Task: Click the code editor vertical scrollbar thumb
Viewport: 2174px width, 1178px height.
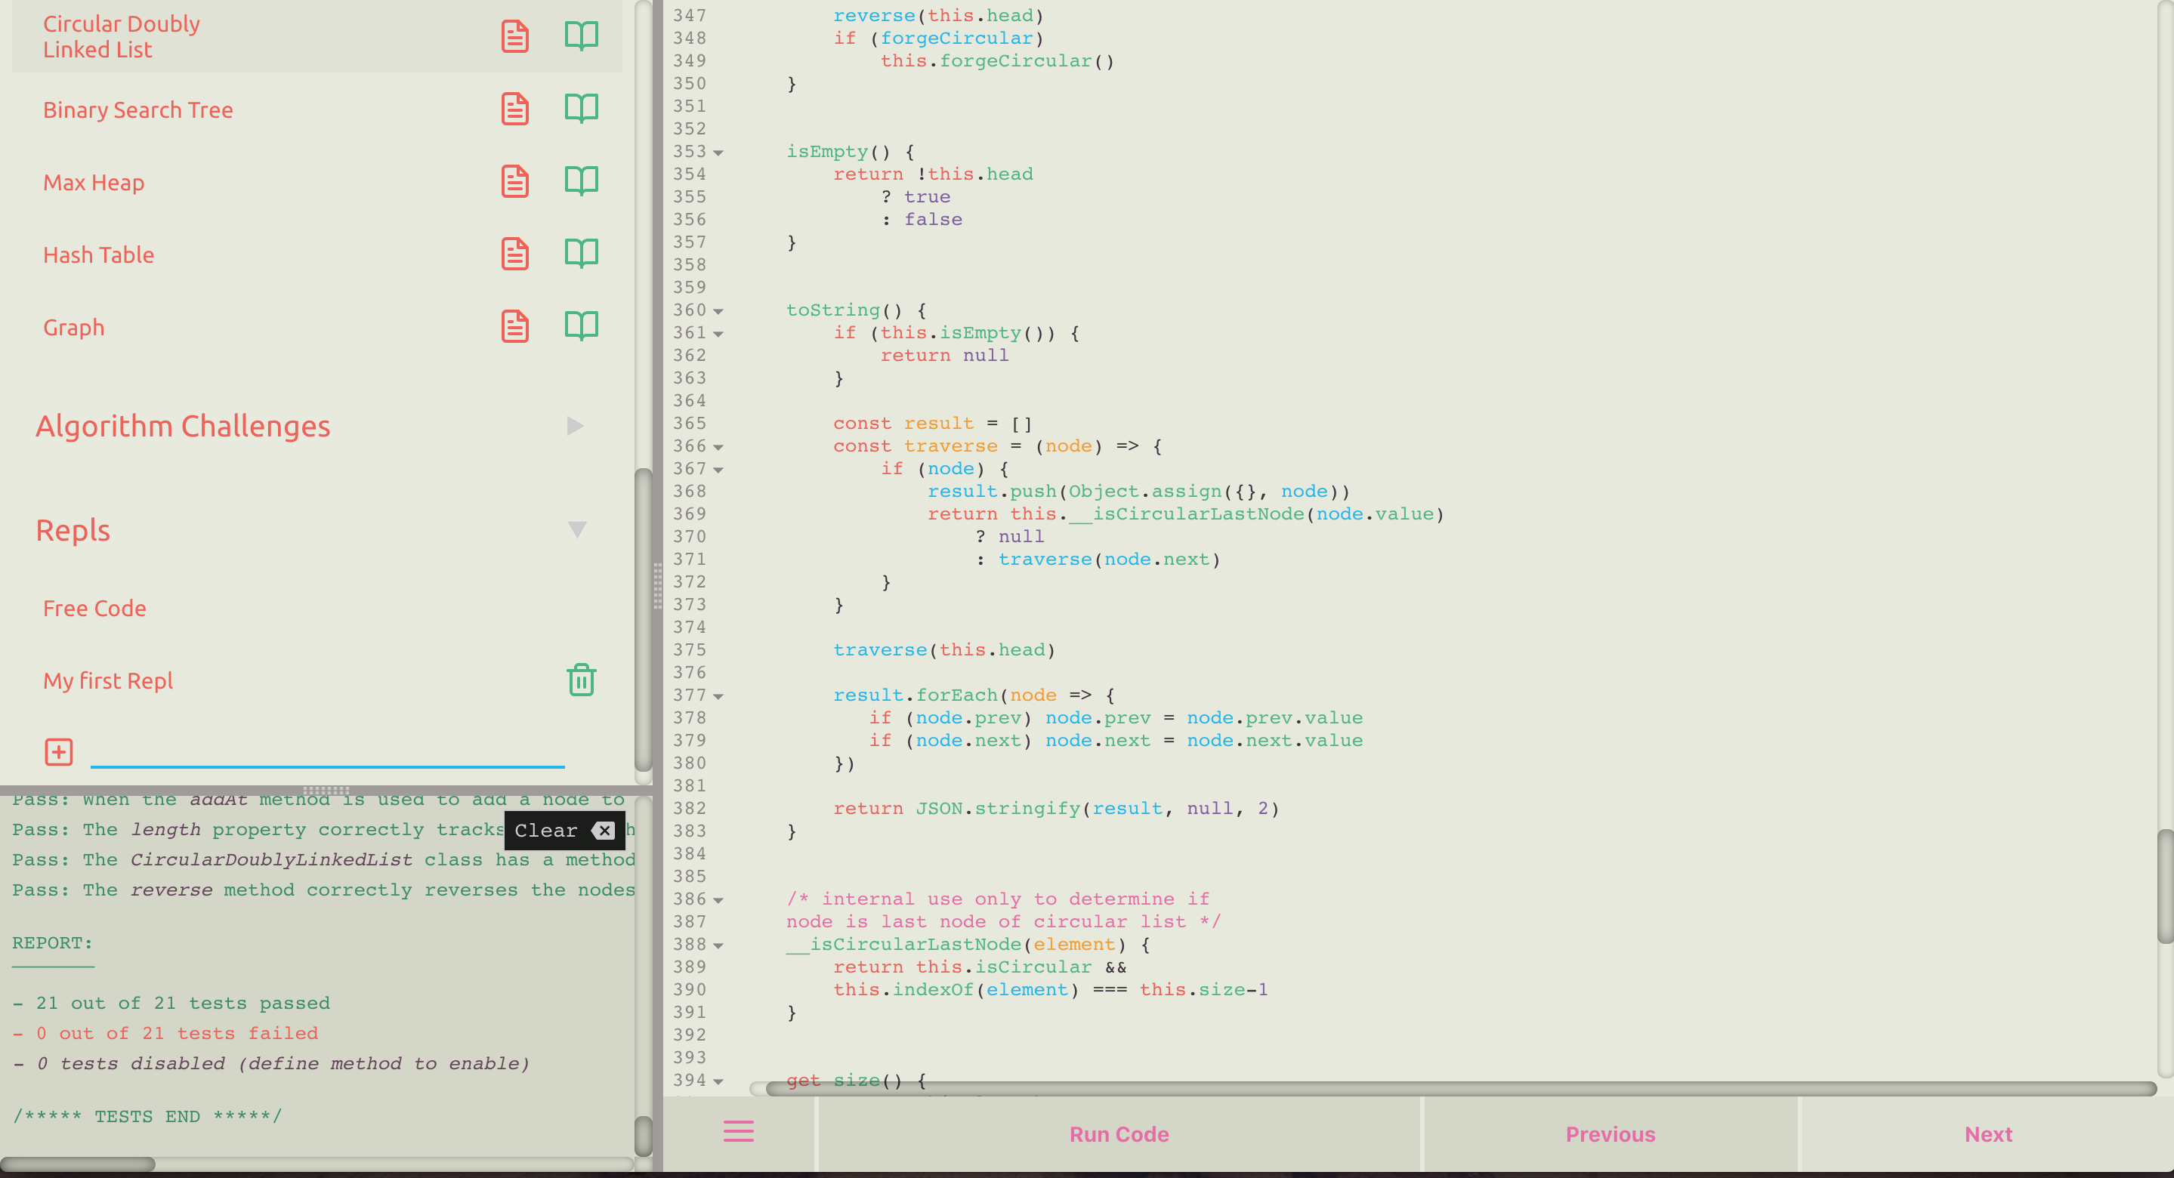Action: click(2165, 886)
